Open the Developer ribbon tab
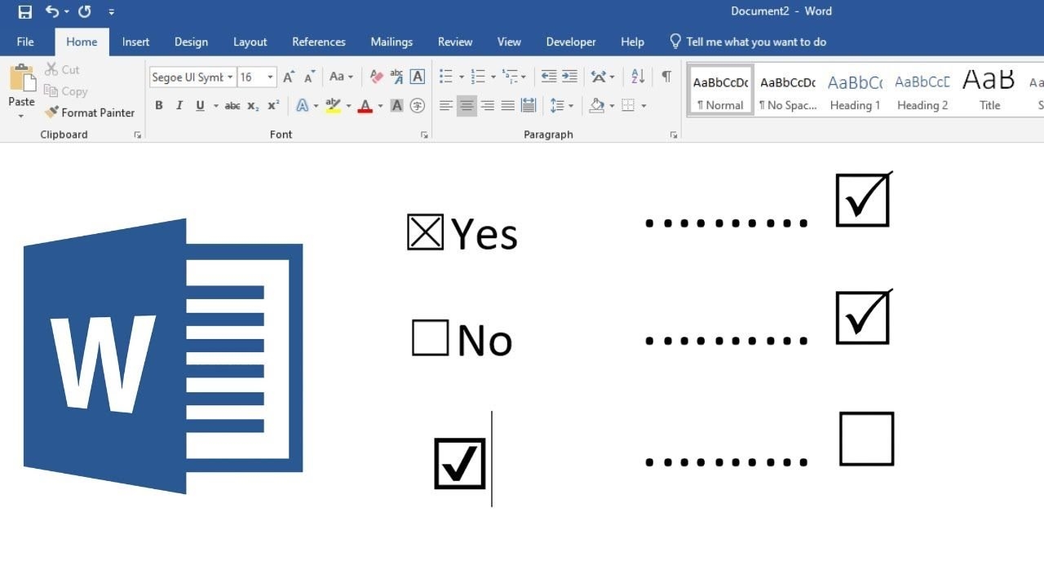 [570, 42]
